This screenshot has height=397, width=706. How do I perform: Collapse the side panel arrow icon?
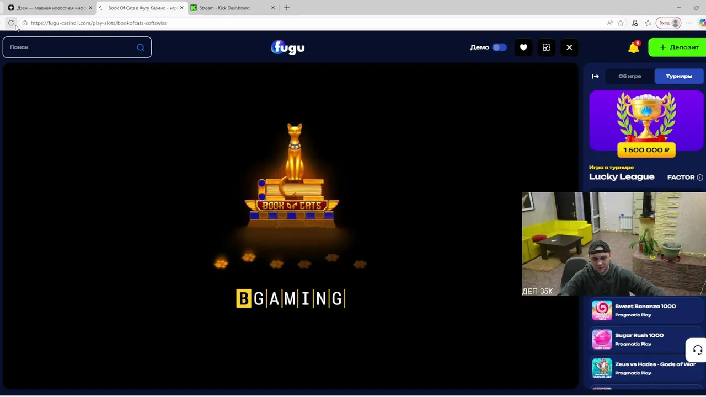[x=595, y=76]
